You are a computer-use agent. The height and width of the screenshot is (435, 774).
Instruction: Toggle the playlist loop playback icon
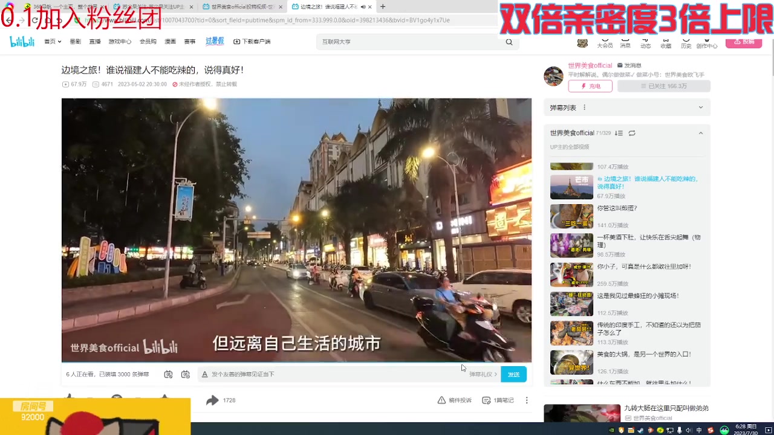(x=632, y=133)
